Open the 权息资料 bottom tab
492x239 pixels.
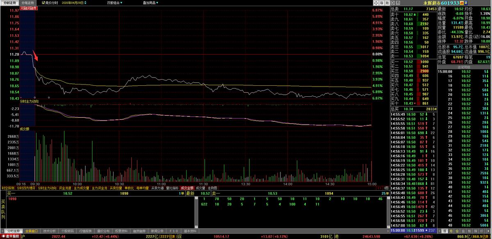coord(121,231)
